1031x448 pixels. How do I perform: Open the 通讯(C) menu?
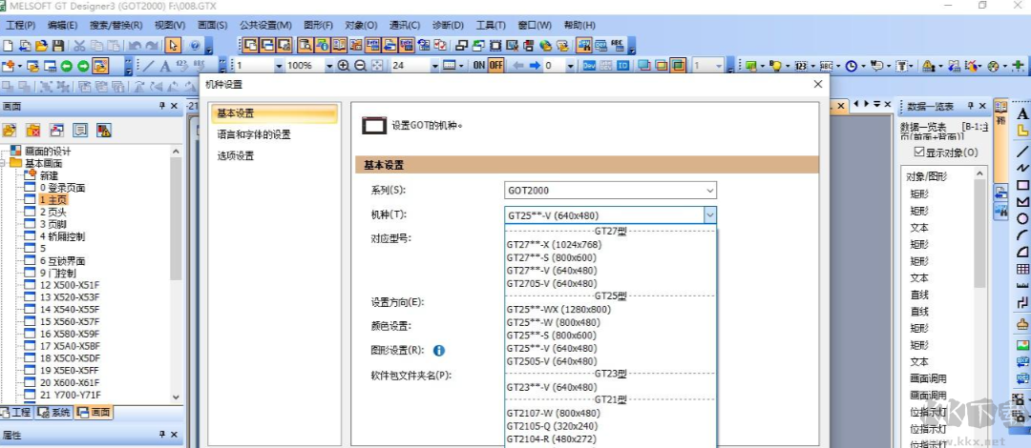point(405,25)
